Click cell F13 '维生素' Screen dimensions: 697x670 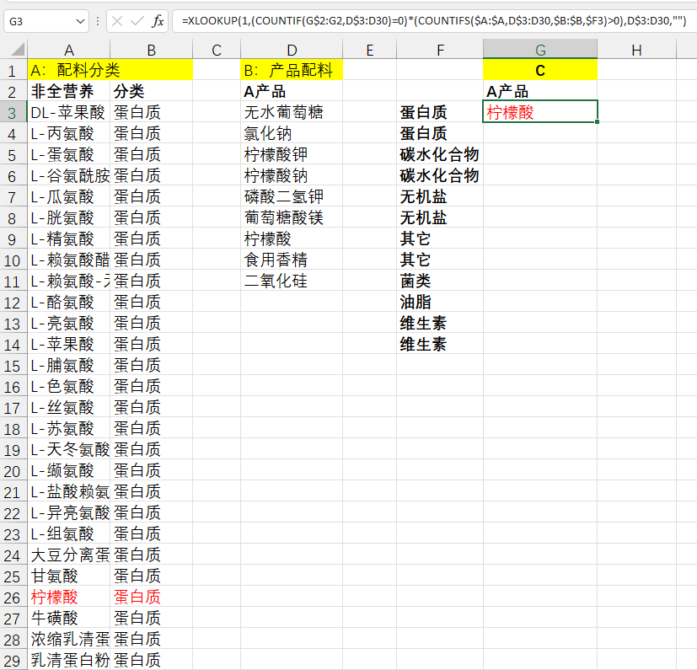[440, 323]
